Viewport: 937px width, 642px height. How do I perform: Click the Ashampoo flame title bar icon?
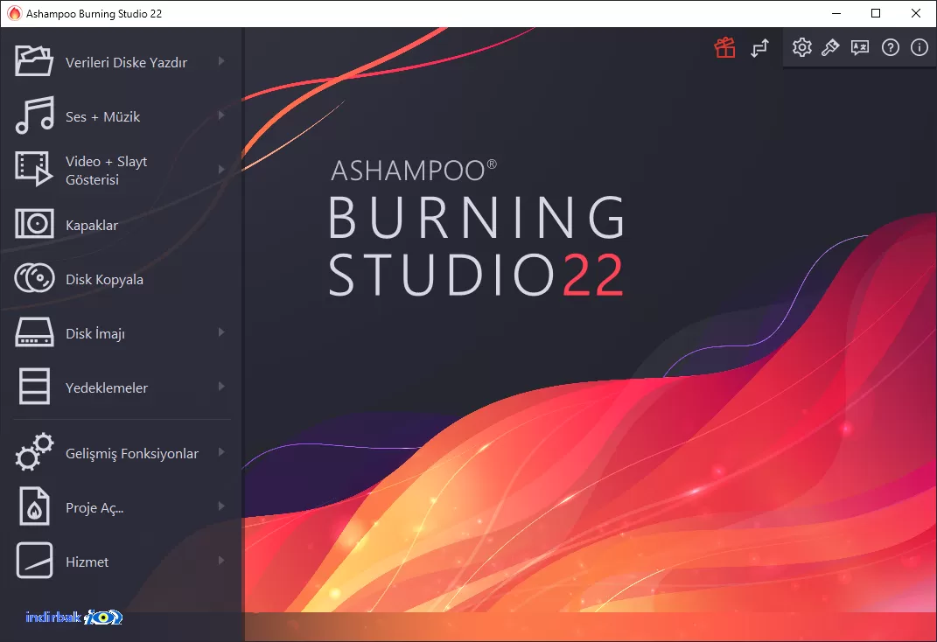coord(14,13)
